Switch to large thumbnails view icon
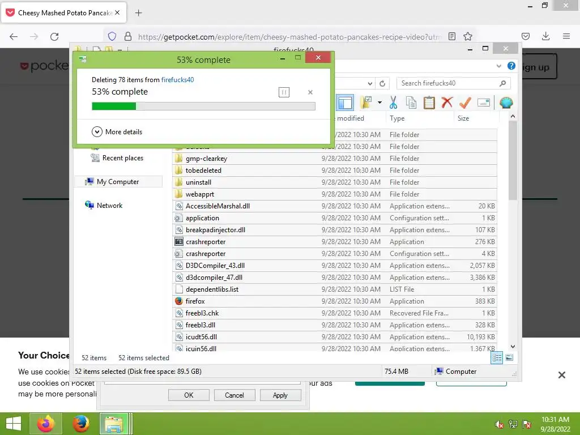 (509, 357)
